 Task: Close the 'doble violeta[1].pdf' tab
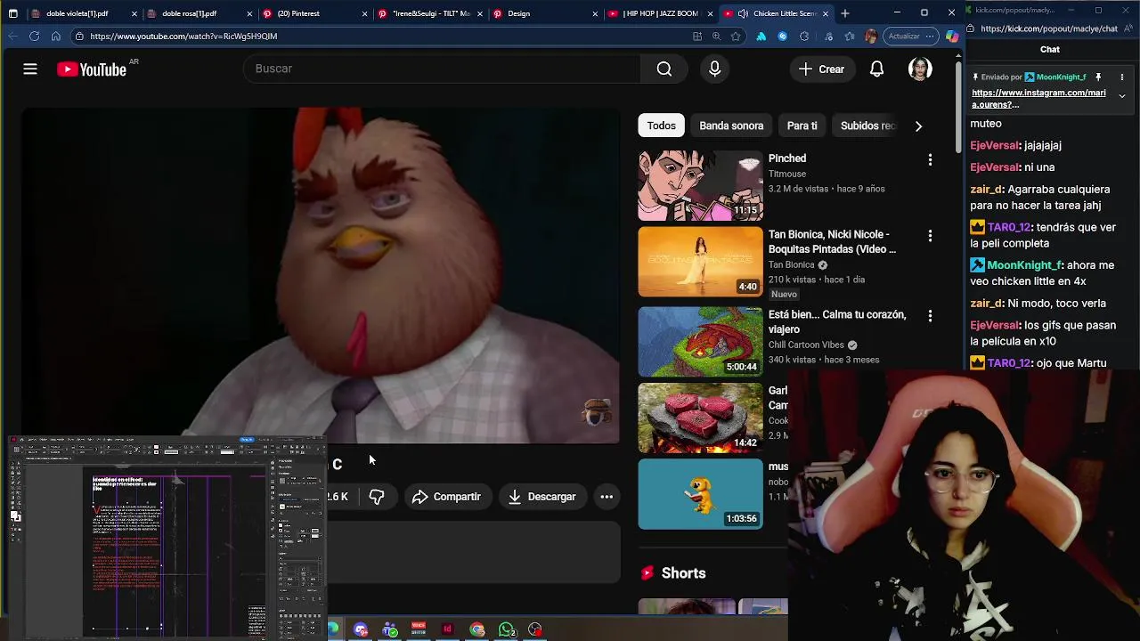[134, 13]
